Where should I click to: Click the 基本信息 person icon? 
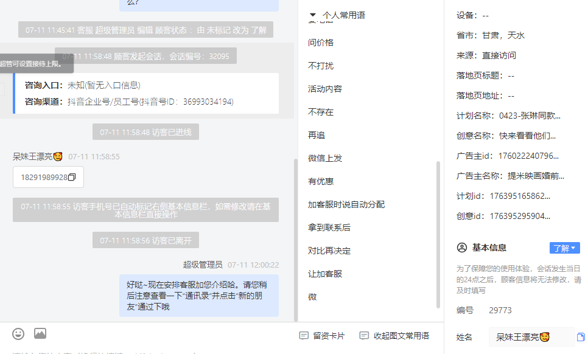tap(462, 248)
